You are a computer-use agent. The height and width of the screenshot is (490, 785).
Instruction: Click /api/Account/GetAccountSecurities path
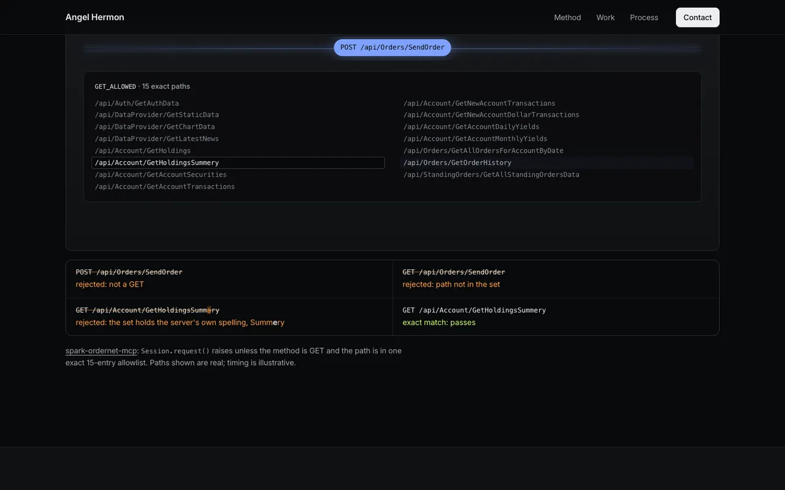pyautogui.click(x=161, y=175)
